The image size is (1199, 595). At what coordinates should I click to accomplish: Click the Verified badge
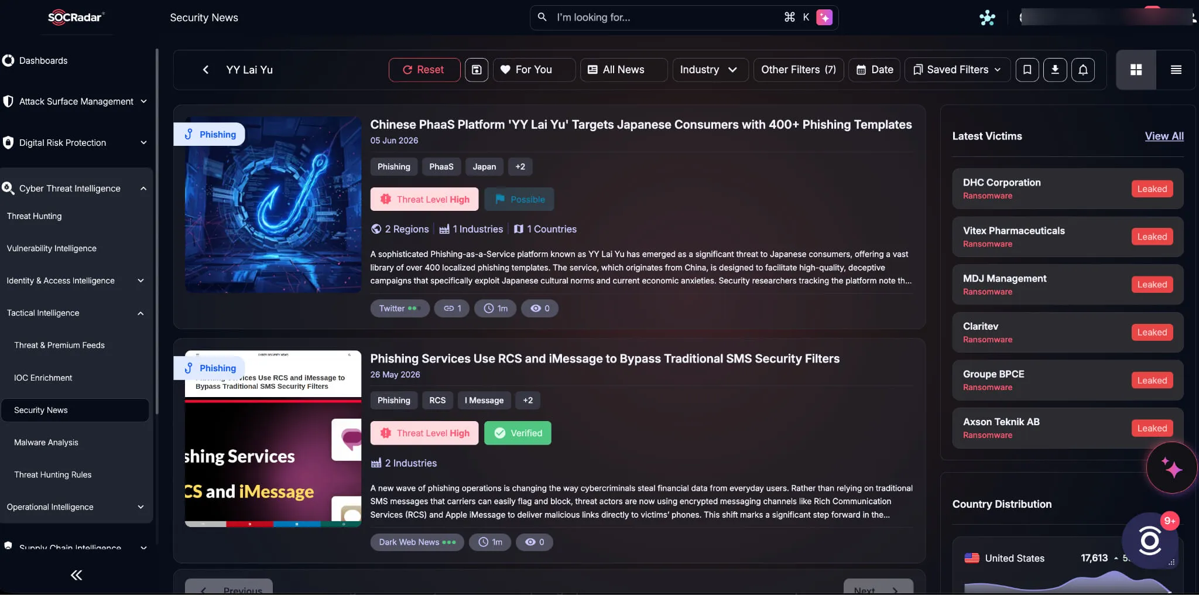point(518,433)
